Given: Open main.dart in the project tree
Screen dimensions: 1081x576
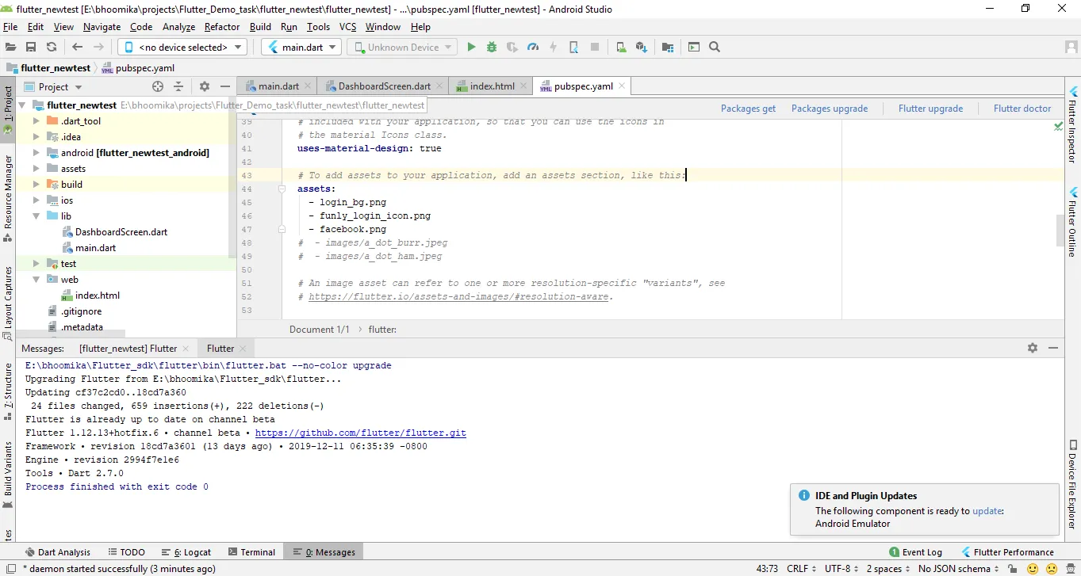Looking at the screenshot, I should [95, 248].
